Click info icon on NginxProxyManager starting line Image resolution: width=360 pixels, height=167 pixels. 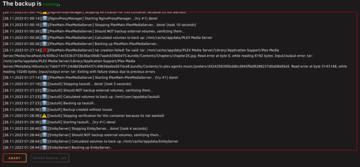point(45,18)
